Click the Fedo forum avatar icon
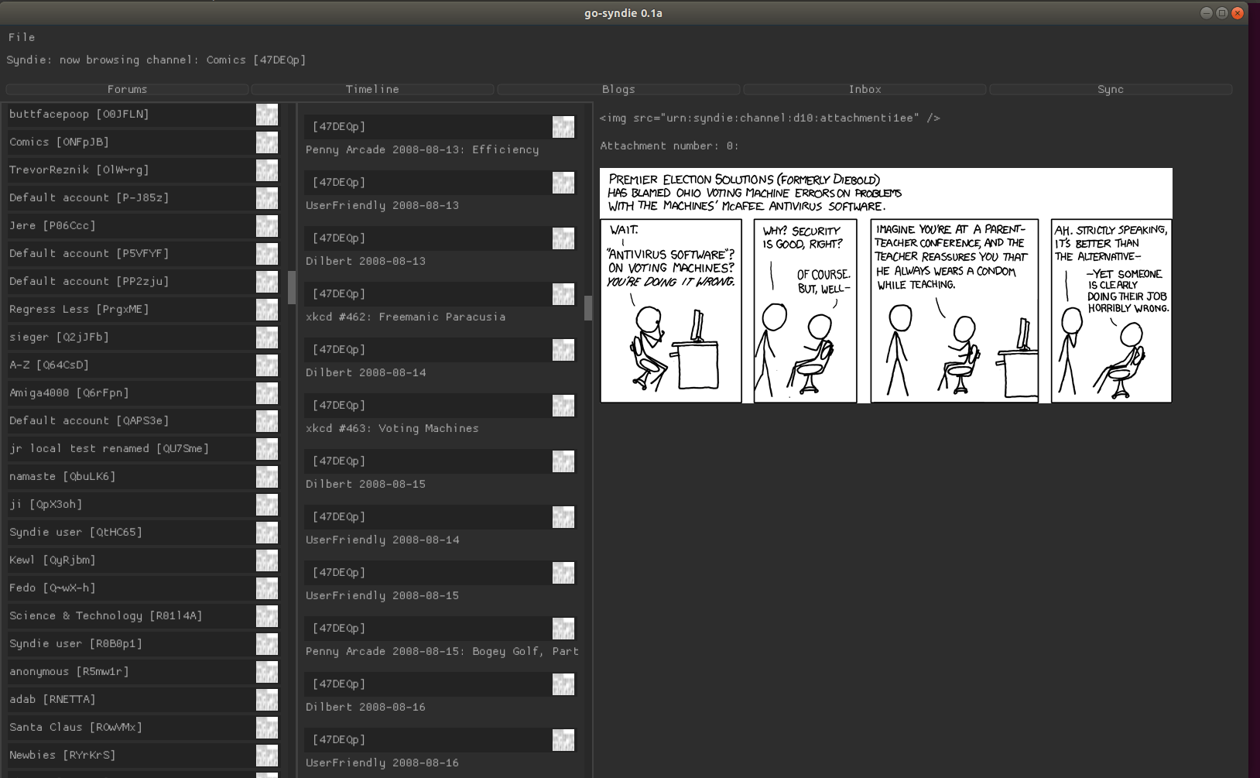Screen dimensions: 1260x778 tap(266, 588)
